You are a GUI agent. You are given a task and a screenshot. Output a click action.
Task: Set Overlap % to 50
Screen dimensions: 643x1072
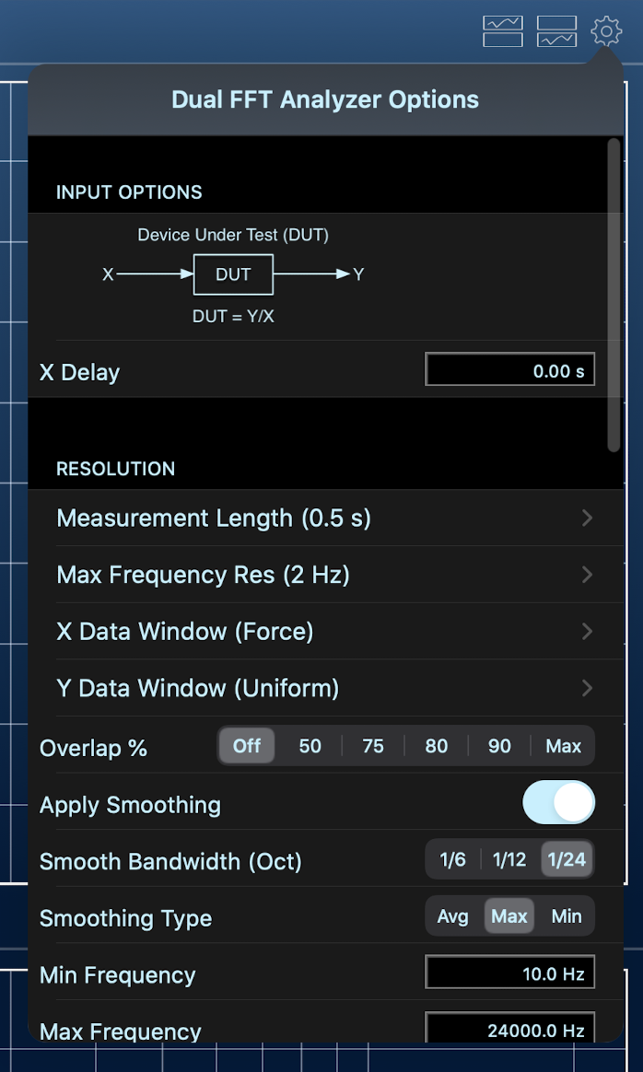[x=310, y=747]
